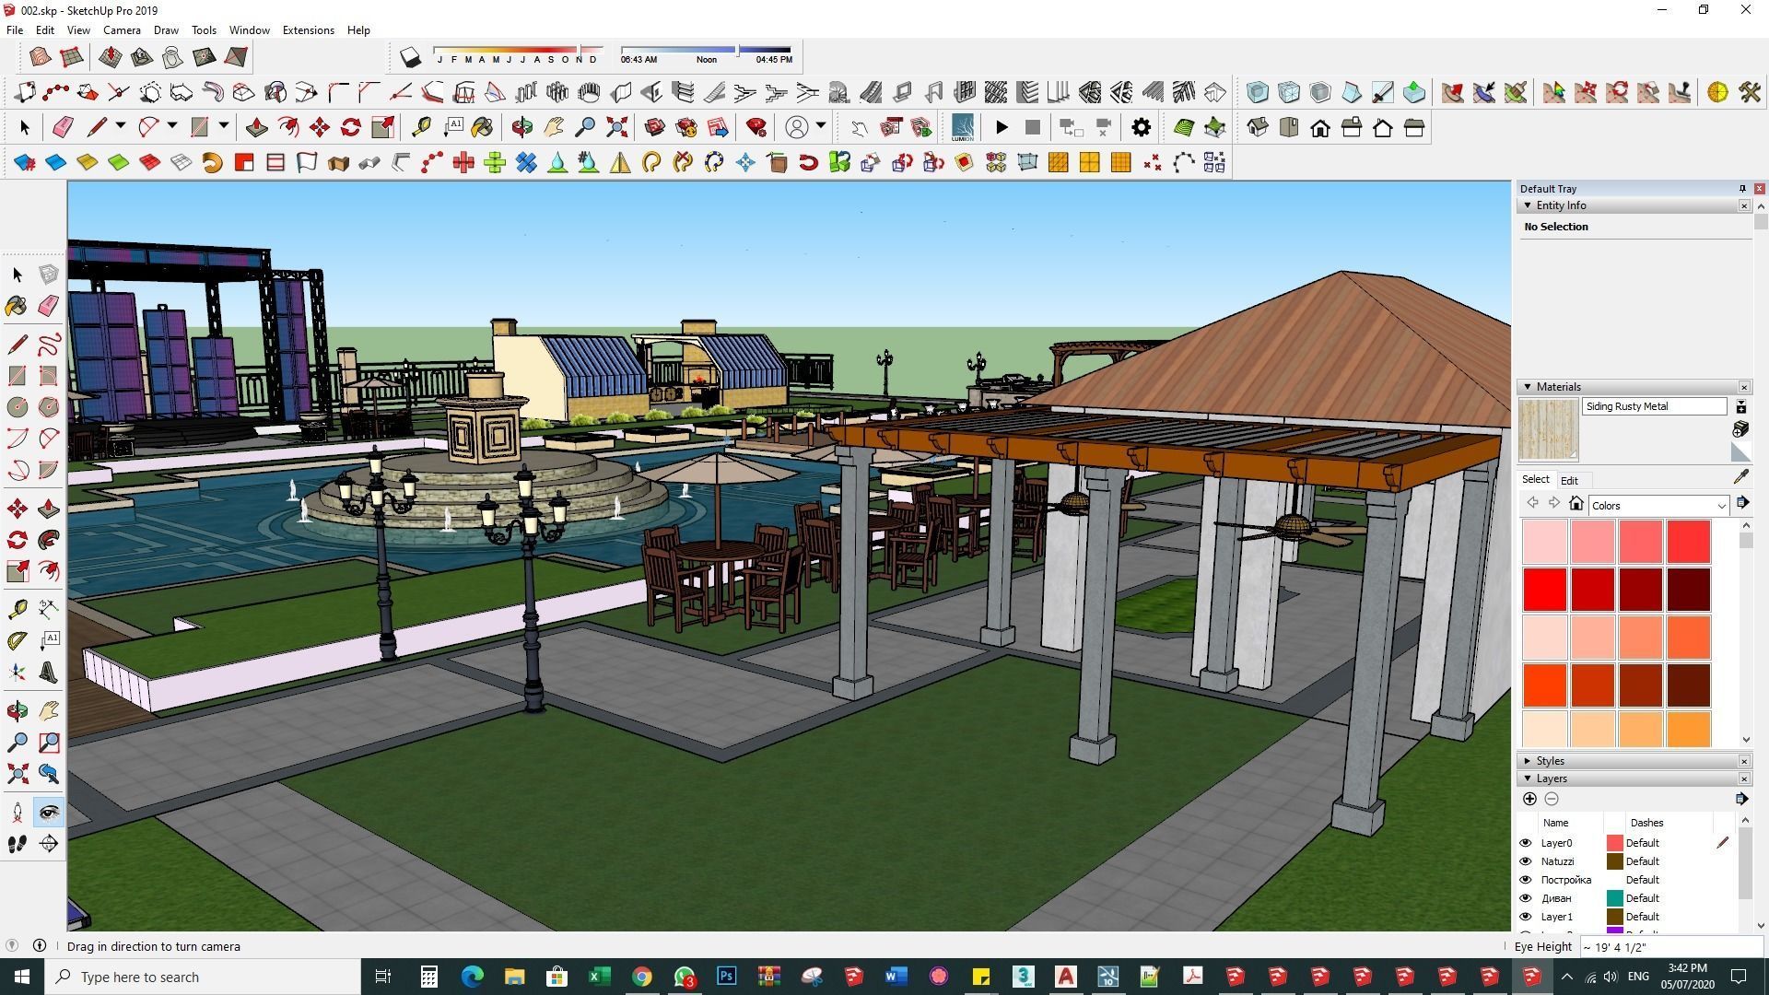Click the Play animation button
Viewport: 1769px width, 995px height.
(1002, 127)
